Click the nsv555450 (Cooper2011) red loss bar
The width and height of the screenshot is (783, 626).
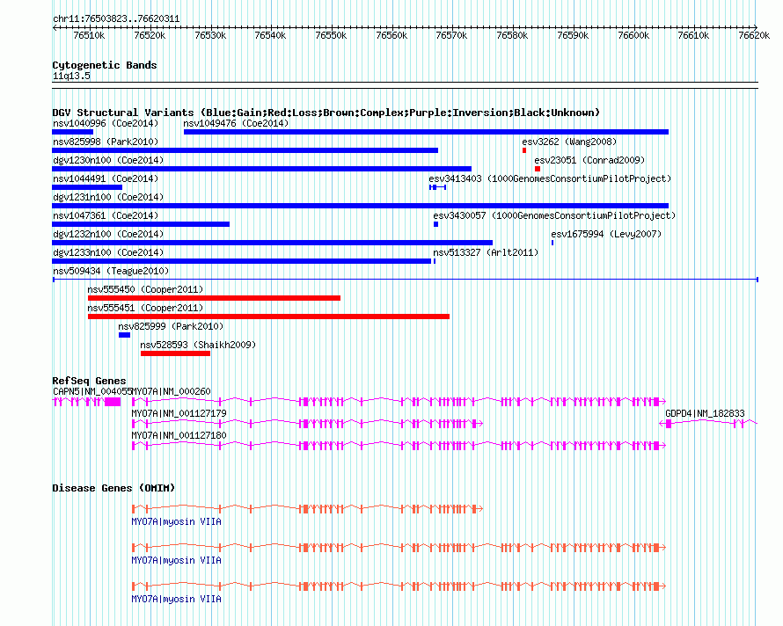tap(215, 298)
